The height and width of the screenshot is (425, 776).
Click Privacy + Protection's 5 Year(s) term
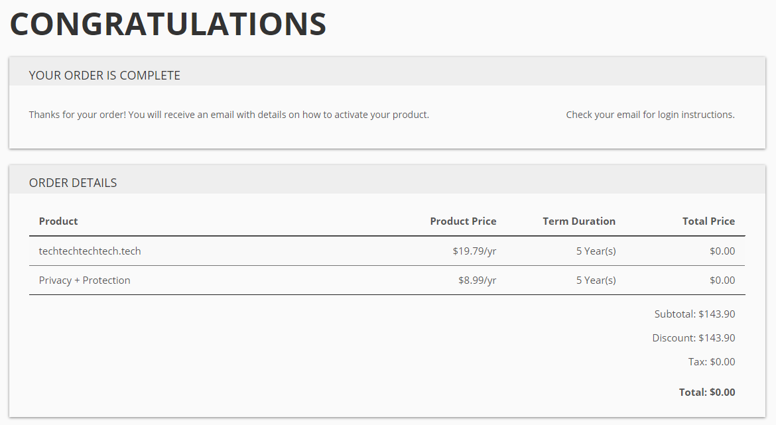click(x=596, y=280)
